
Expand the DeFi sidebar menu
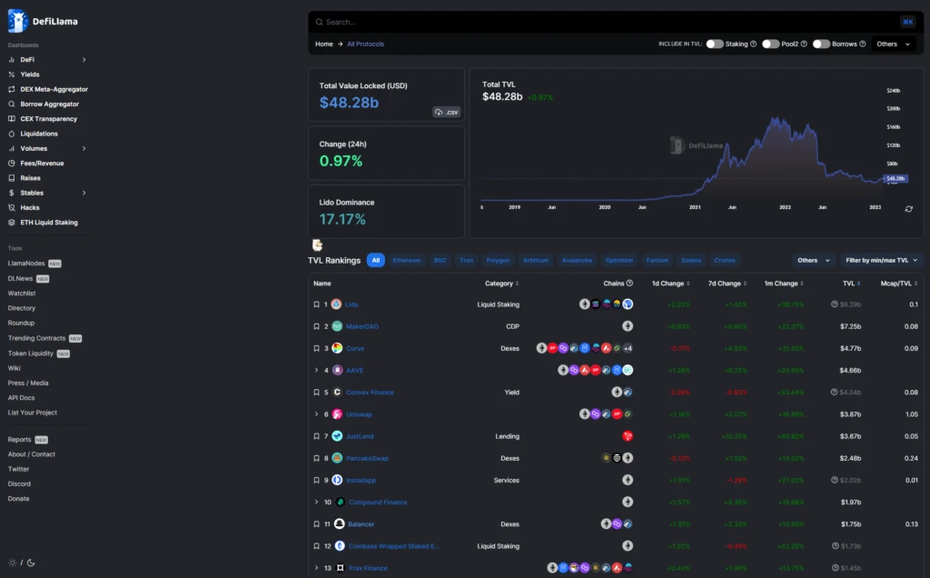pyautogui.click(x=84, y=59)
